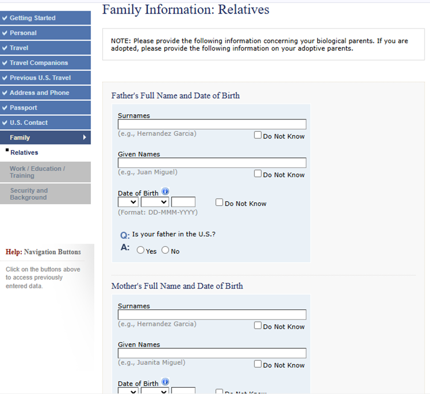This screenshot has width=430, height=394.
Task: Click the Father's Surnames text field
Action: [x=212, y=124]
